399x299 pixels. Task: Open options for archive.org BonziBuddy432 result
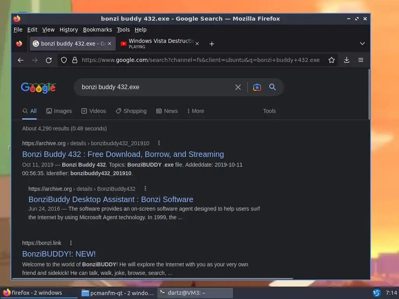(x=145, y=189)
